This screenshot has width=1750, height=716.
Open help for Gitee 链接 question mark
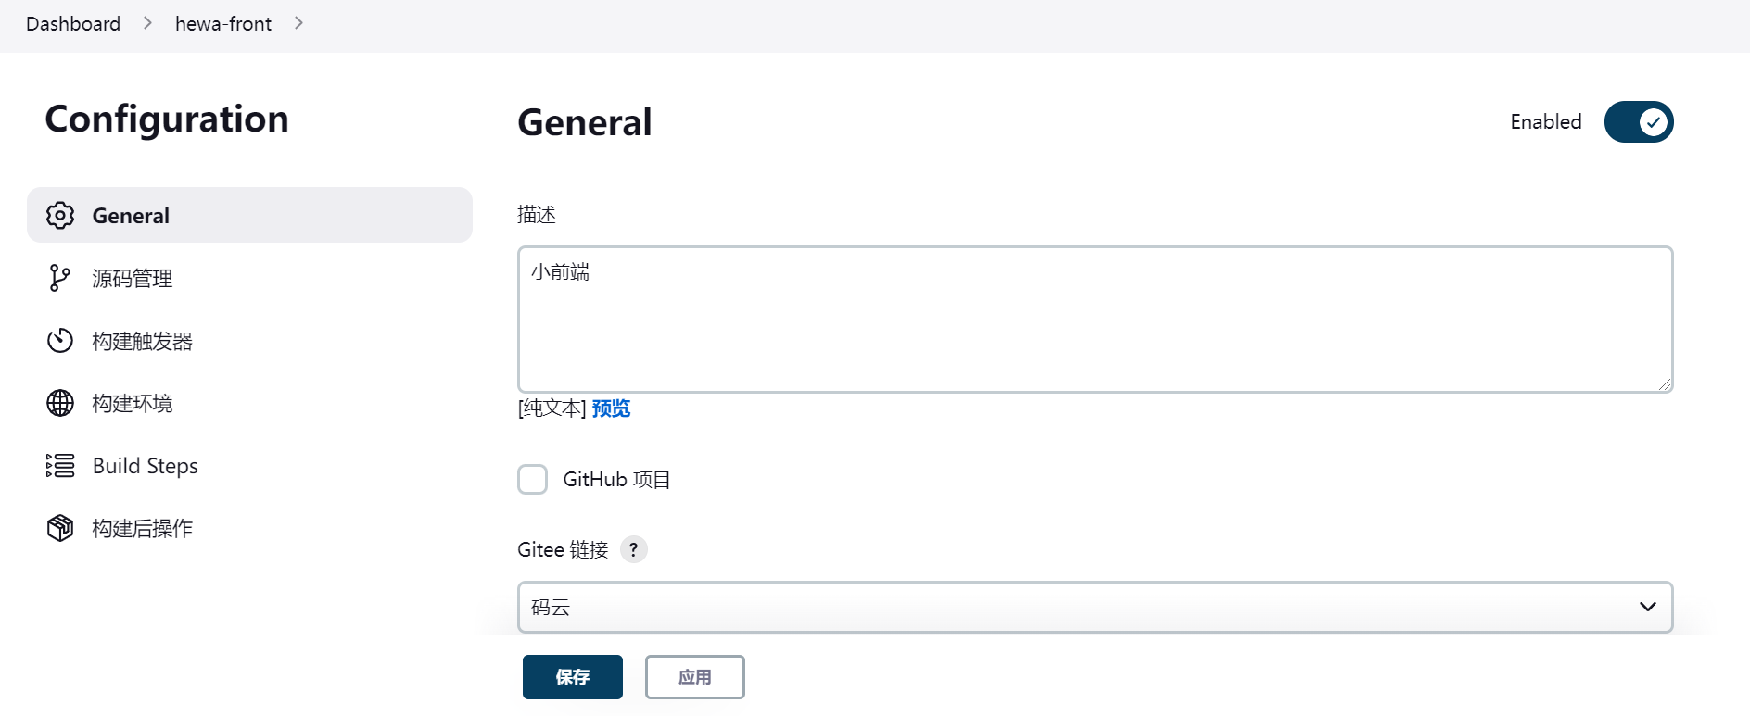[633, 549]
